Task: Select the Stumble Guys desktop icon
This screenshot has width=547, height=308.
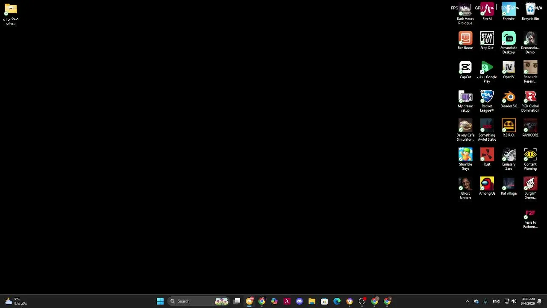Action: (x=465, y=160)
